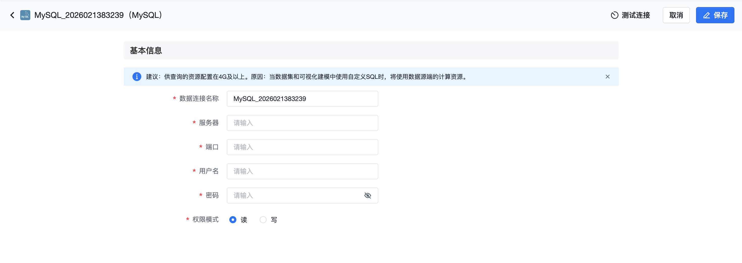Screen dimensions: 742x263
Task: Click the 端口 label
Action: [212, 147]
